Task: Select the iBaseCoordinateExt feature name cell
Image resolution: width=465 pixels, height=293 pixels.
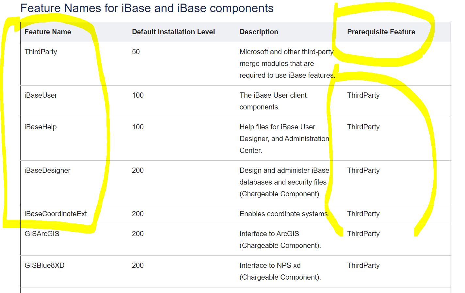Action: pos(55,214)
